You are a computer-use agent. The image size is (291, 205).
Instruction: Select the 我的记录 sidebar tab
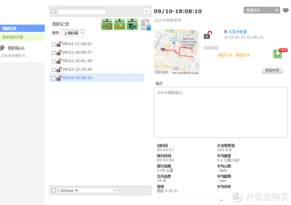pos(22,29)
